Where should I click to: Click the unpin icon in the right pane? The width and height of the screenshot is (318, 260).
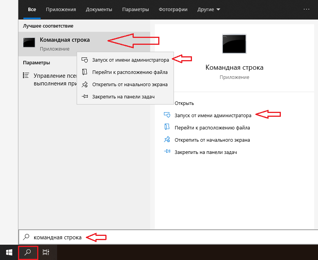(x=167, y=140)
